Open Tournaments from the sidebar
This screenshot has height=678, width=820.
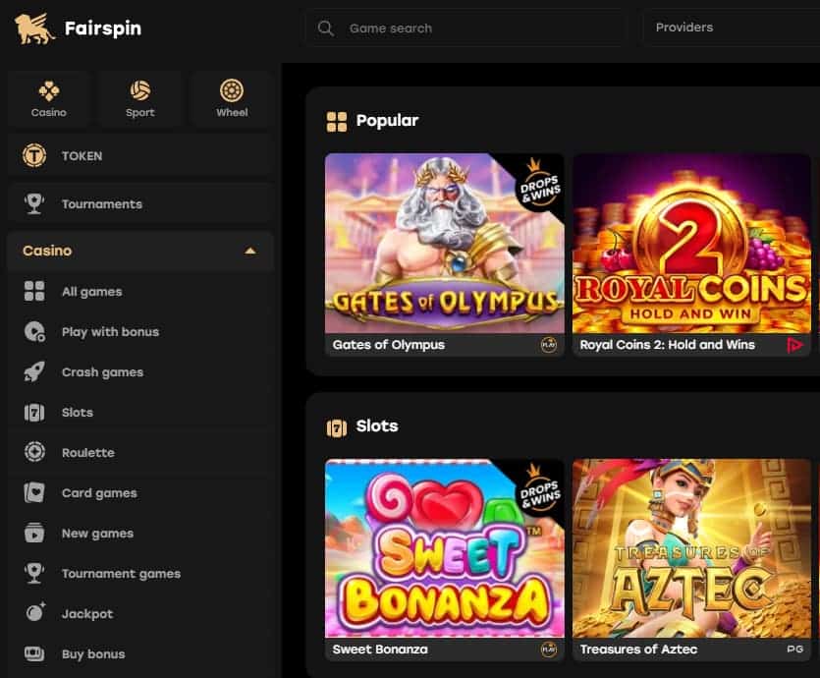[x=101, y=204]
